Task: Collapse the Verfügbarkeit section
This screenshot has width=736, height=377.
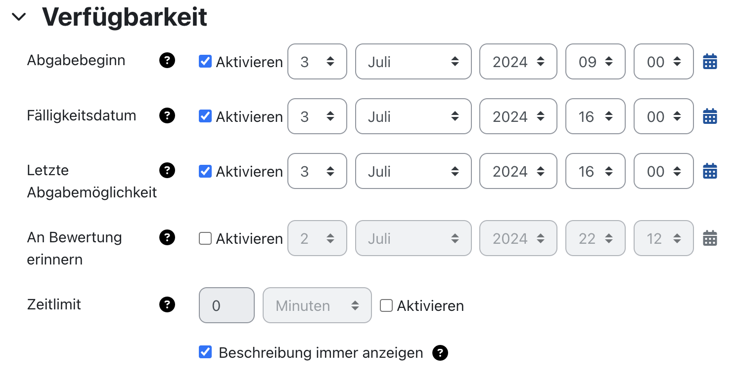Action: pos(19,16)
